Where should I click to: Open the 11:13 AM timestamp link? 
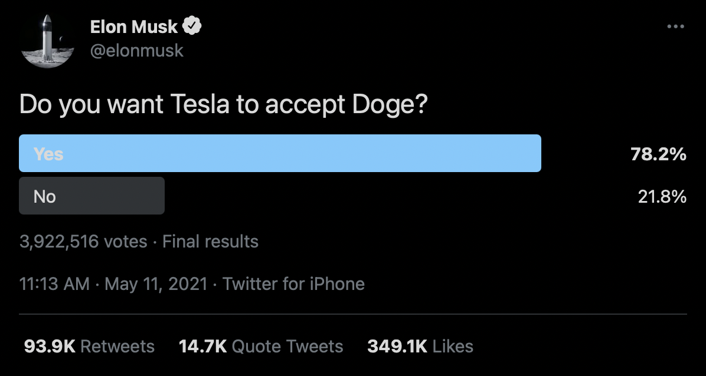tap(54, 284)
